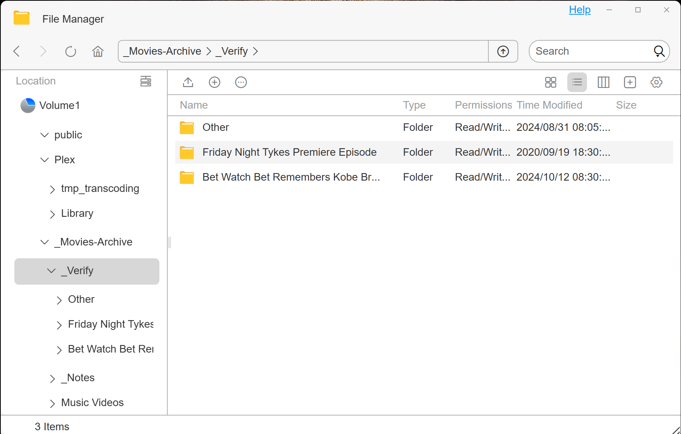Click folder icon of Bet Watch row
The height and width of the screenshot is (434, 681).
[187, 178]
